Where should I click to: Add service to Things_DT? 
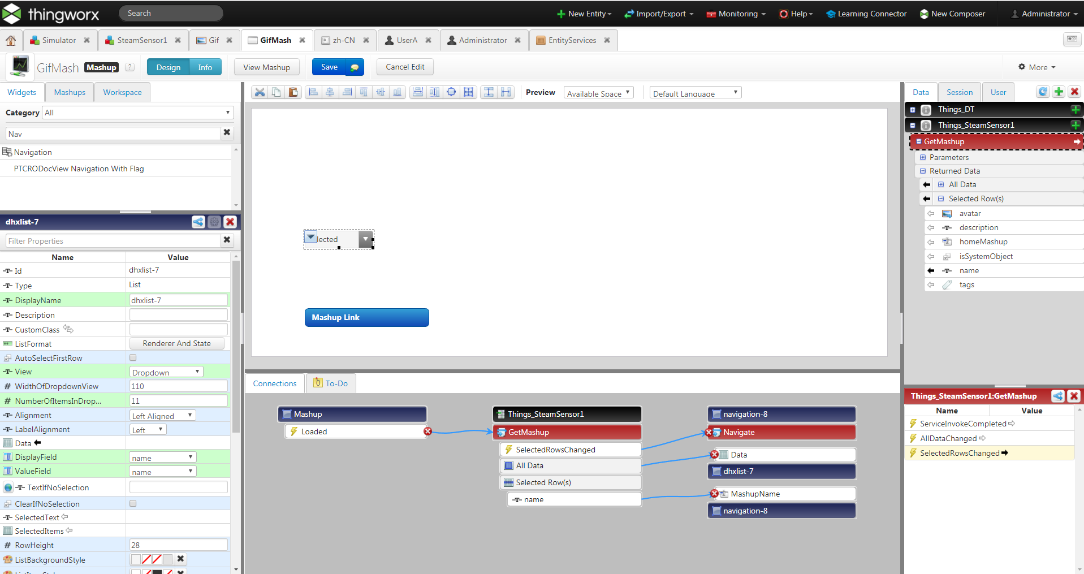1075,109
